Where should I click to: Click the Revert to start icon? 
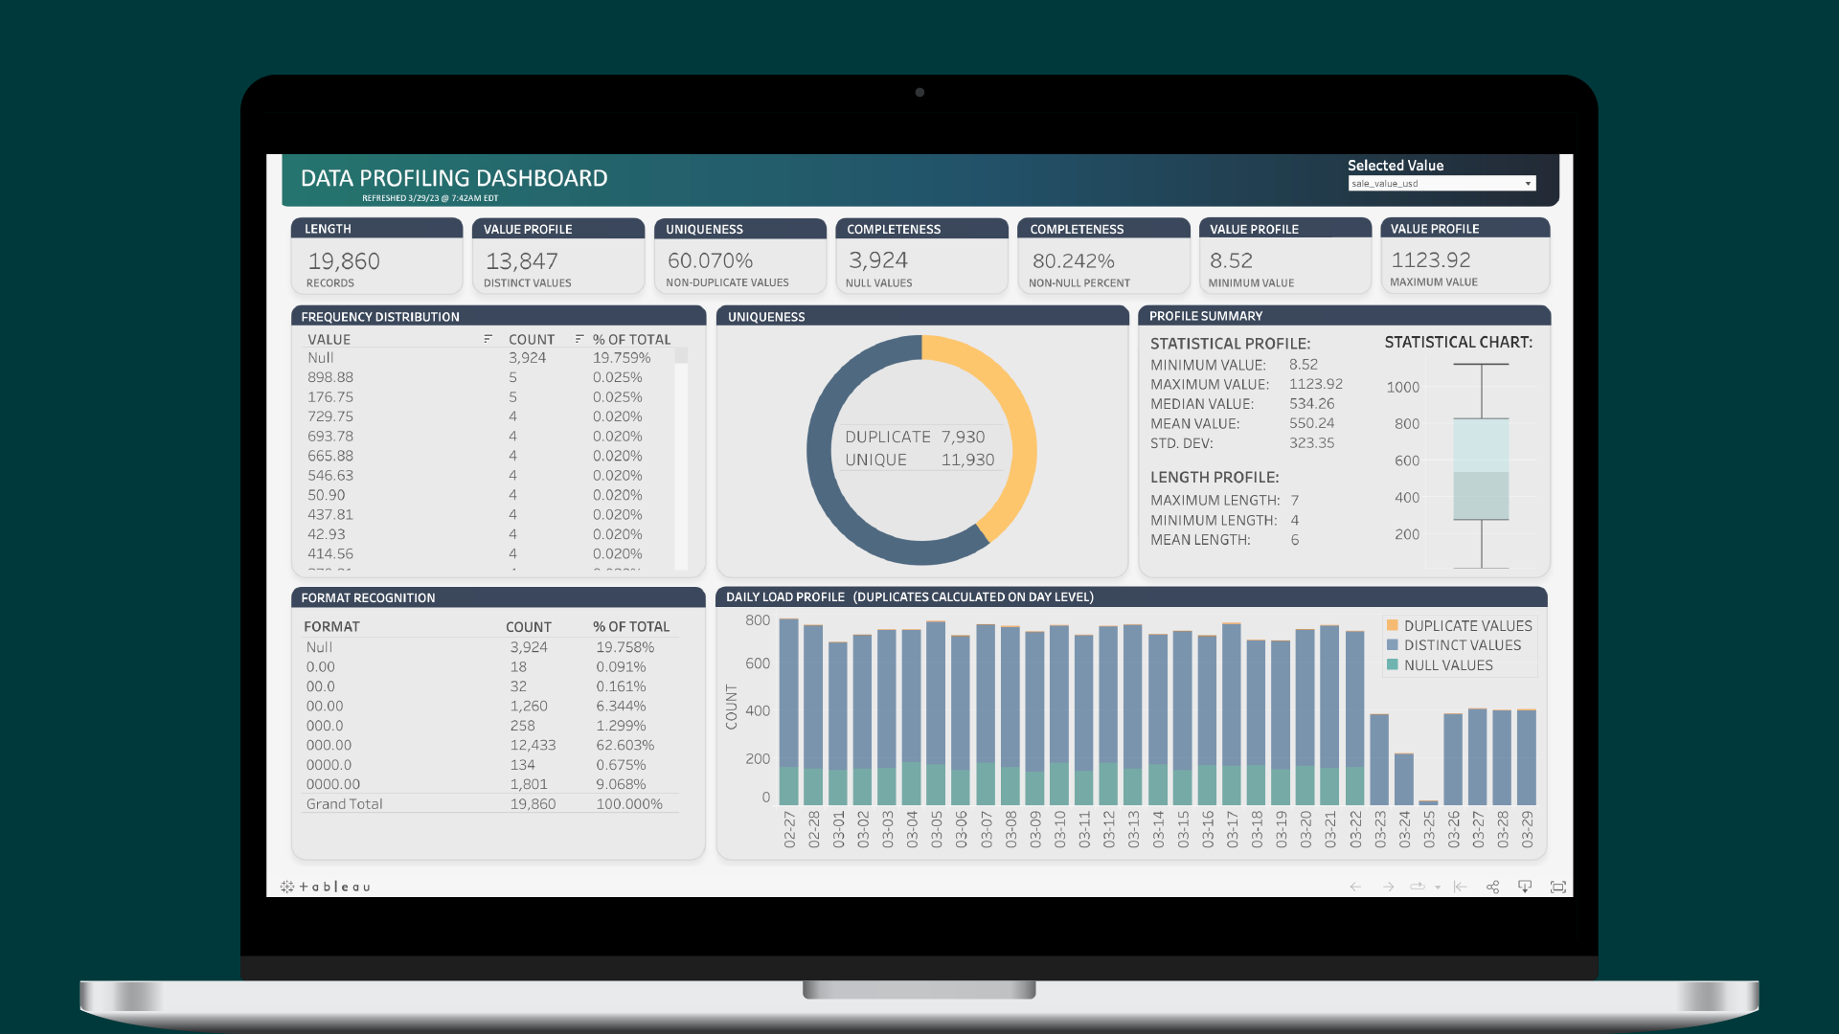(1460, 887)
